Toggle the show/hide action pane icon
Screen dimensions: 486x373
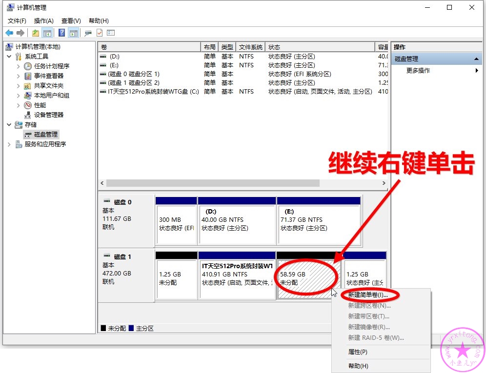tap(74, 33)
